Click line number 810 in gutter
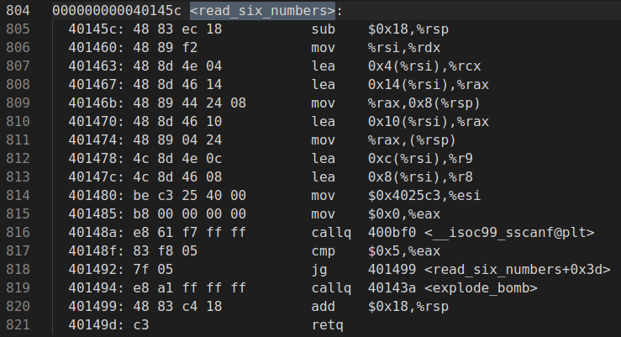This screenshot has width=621, height=337. tap(17, 122)
